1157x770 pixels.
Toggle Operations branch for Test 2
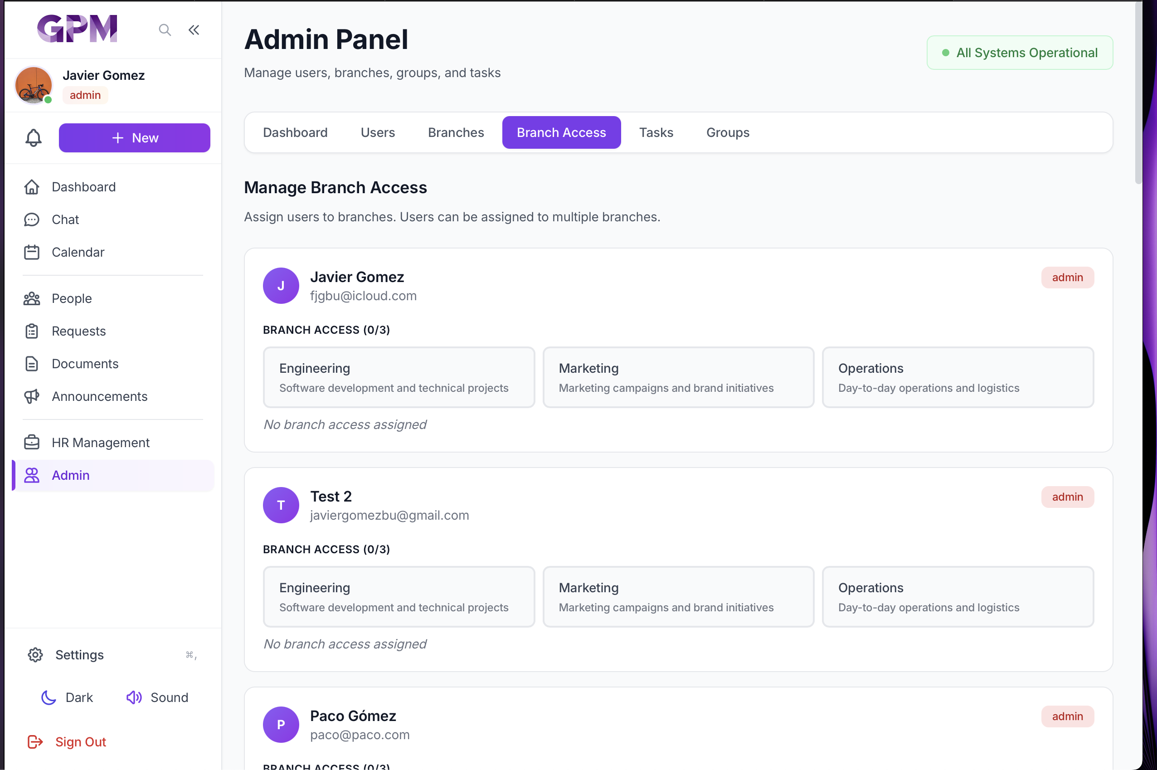click(957, 597)
